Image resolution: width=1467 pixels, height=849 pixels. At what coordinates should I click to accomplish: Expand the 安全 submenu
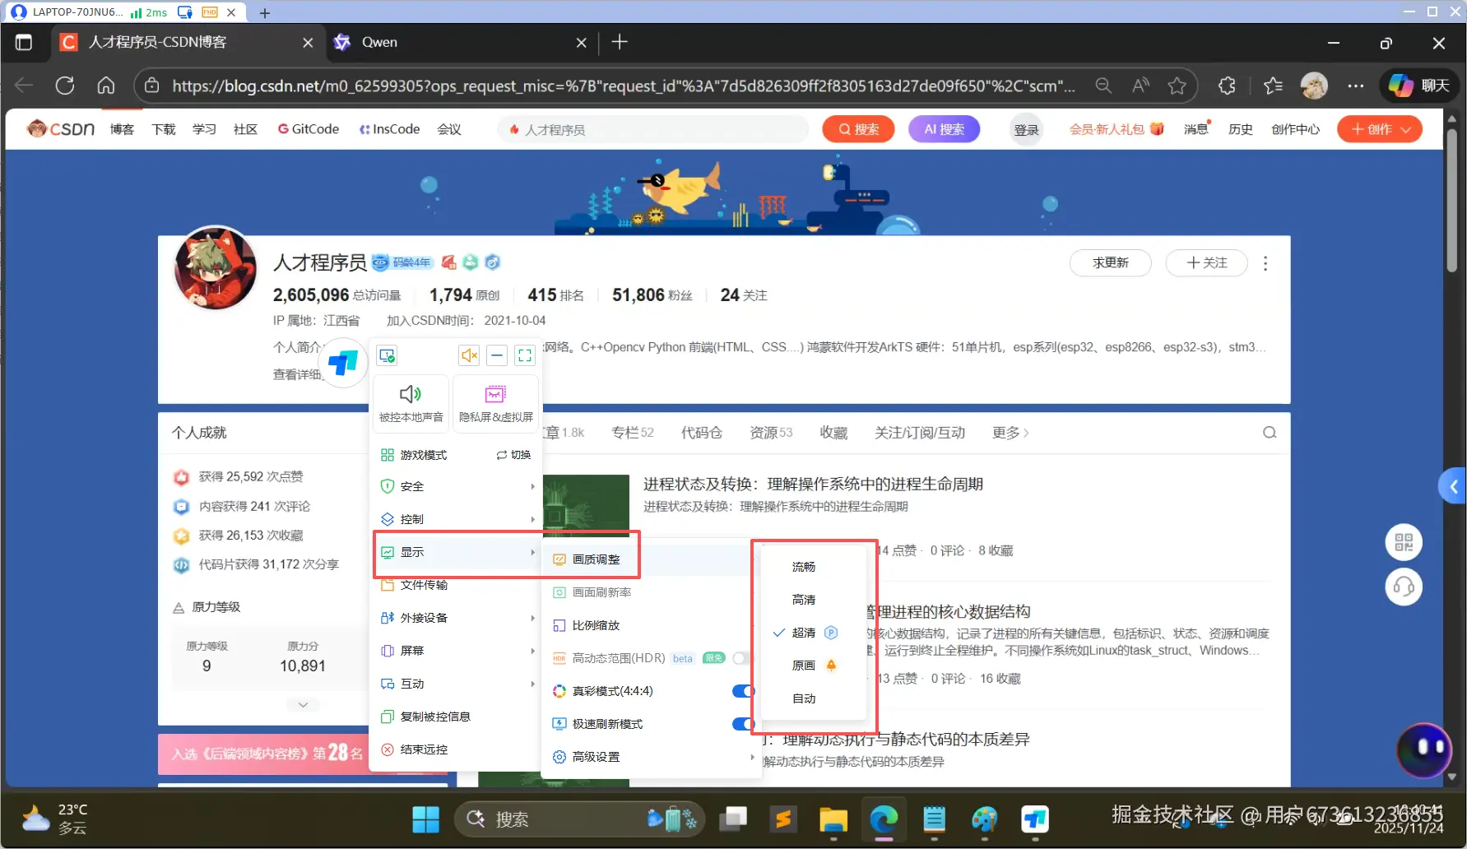[457, 486]
